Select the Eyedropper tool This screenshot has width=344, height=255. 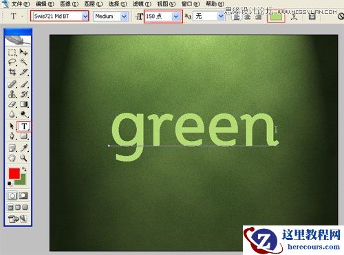click(x=23, y=148)
